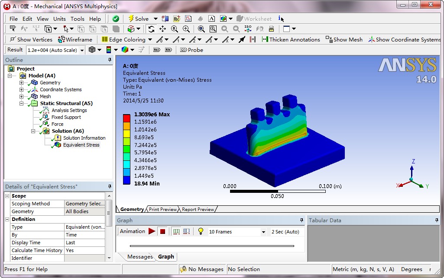Select Solution Information in the outline
The height and width of the screenshot is (278, 444).
[x=84, y=138]
